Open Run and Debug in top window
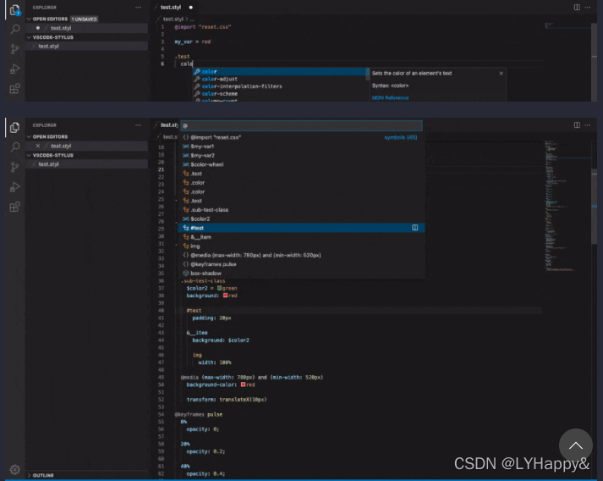The width and height of the screenshot is (603, 481). pos(14,69)
